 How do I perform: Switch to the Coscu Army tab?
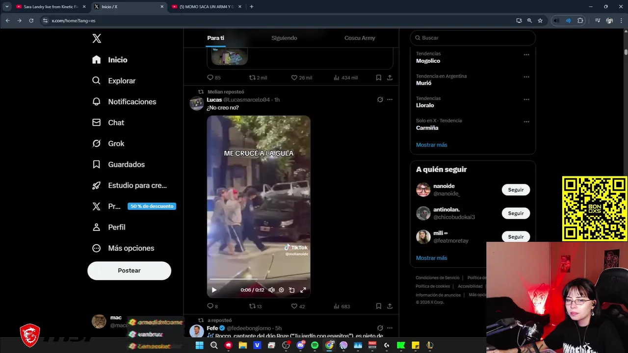click(360, 38)
